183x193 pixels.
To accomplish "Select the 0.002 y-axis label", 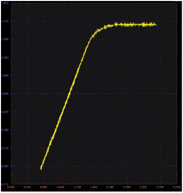I will click(x=4, y=166).
